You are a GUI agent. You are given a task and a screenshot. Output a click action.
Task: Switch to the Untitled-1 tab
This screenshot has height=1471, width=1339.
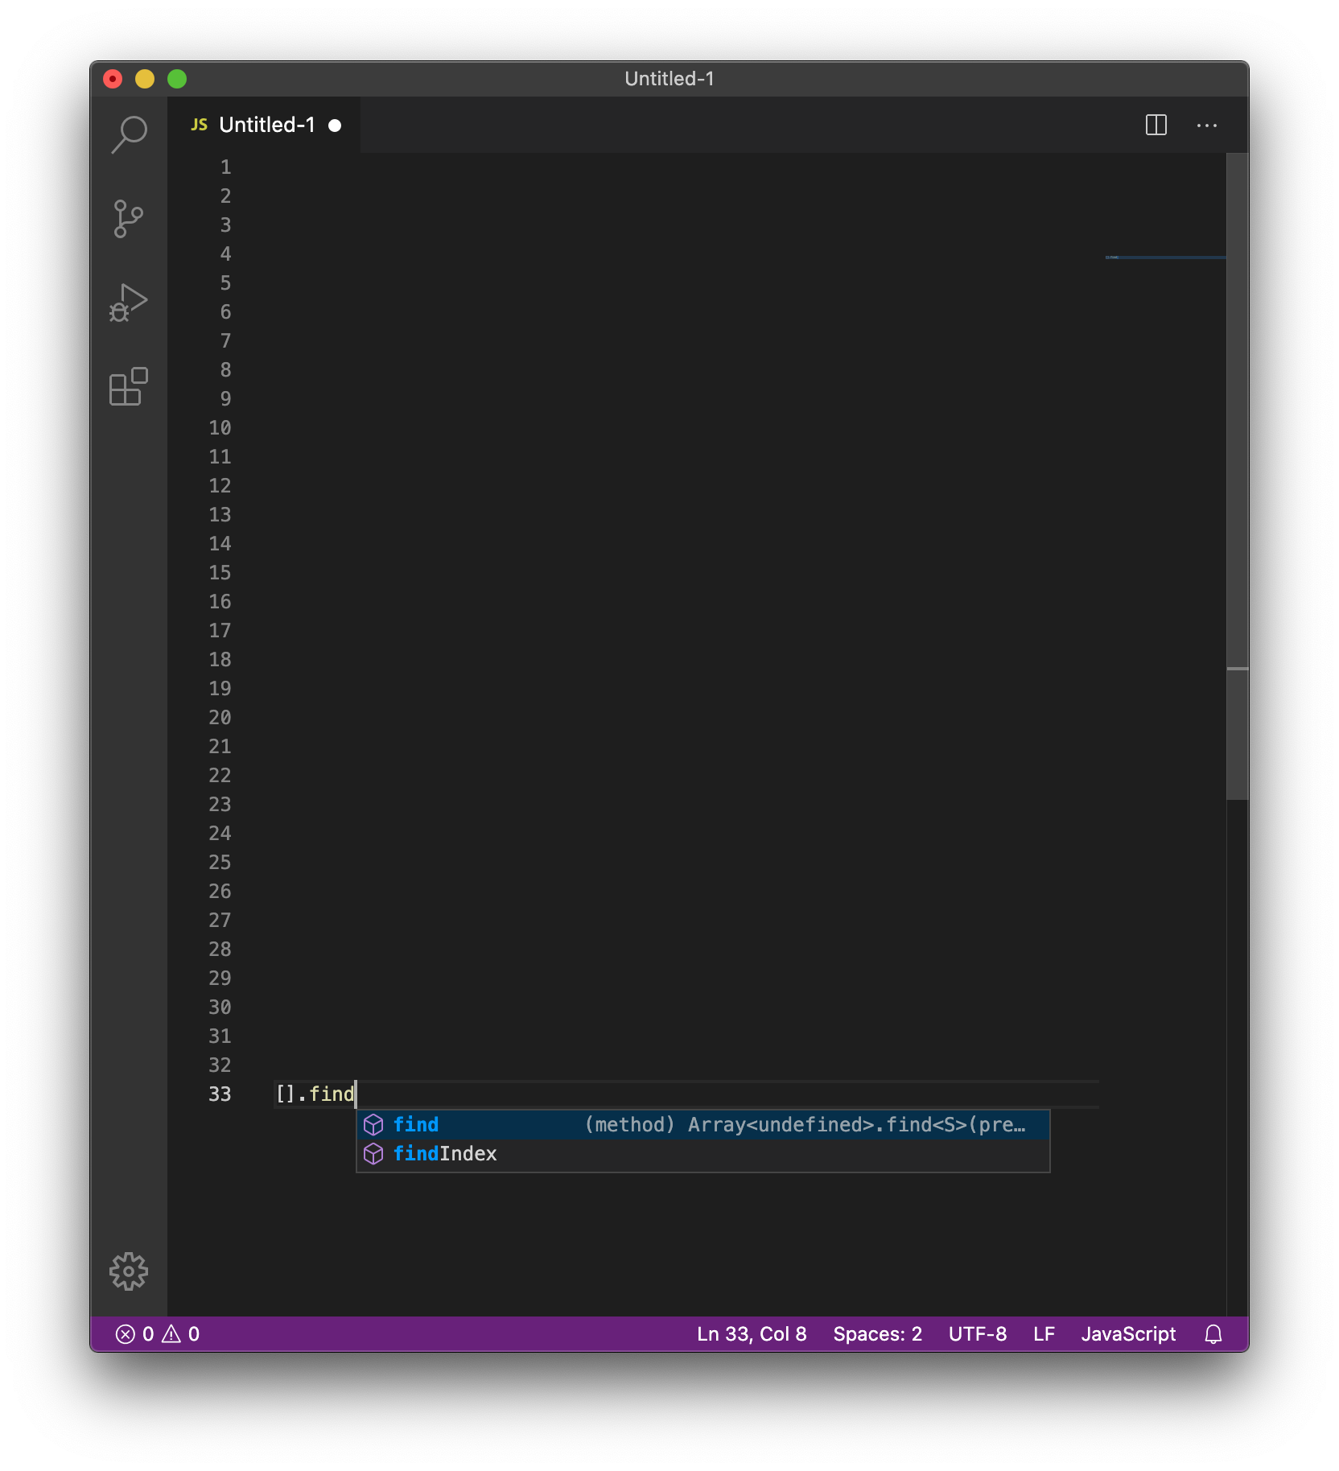266,125
